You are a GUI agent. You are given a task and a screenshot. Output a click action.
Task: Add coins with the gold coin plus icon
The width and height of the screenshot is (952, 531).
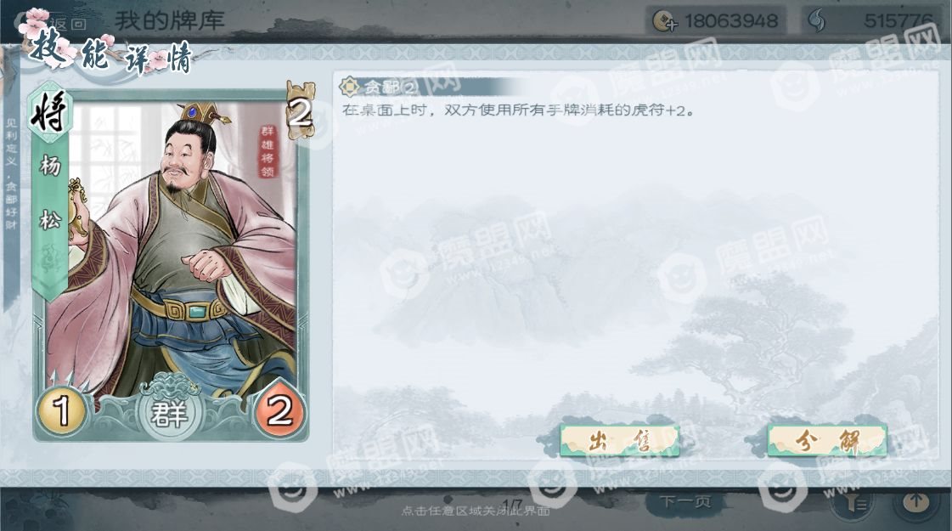point(663,22)
